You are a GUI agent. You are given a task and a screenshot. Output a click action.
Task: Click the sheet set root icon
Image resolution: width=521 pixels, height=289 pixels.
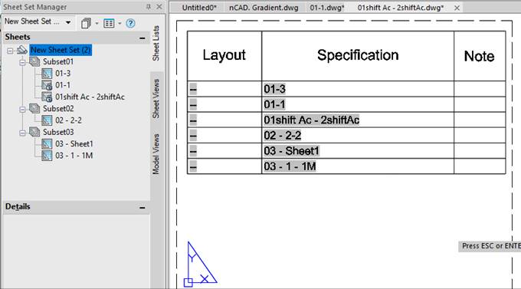(x=22, y=50)
